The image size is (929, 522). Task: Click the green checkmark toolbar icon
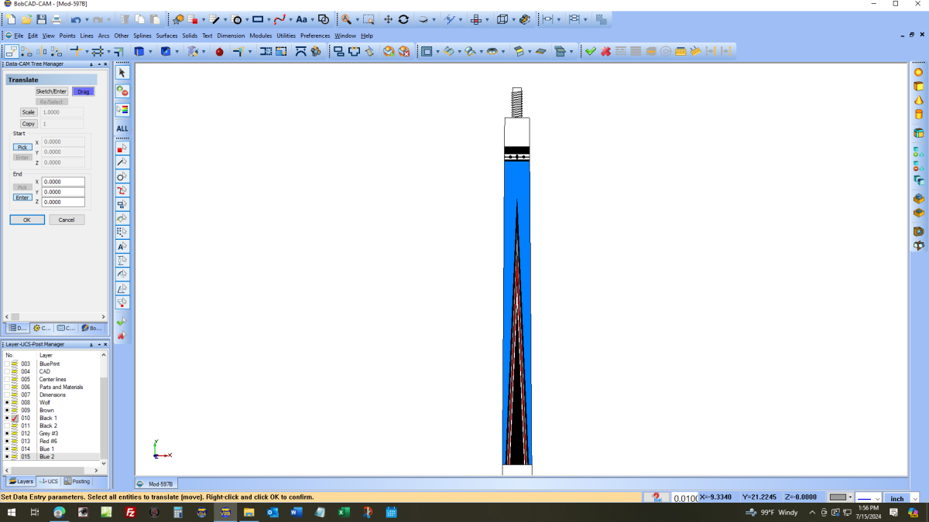(x=591, y=51)
